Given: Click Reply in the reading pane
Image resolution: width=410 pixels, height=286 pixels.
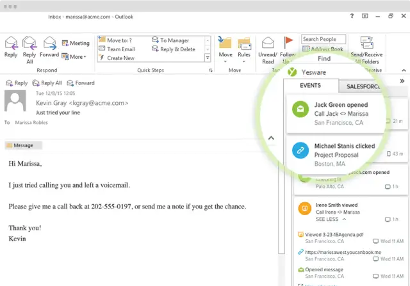Looking at the screenshot, I should coord(17,83).
